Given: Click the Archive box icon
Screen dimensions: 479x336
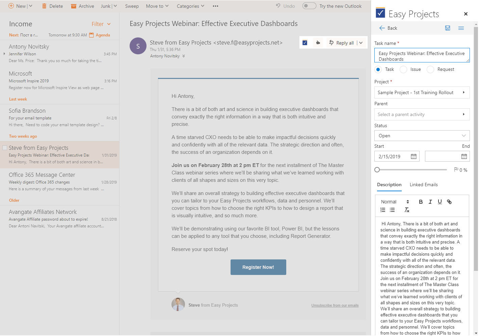Looking at the screenshot, I should coord(74,6).
